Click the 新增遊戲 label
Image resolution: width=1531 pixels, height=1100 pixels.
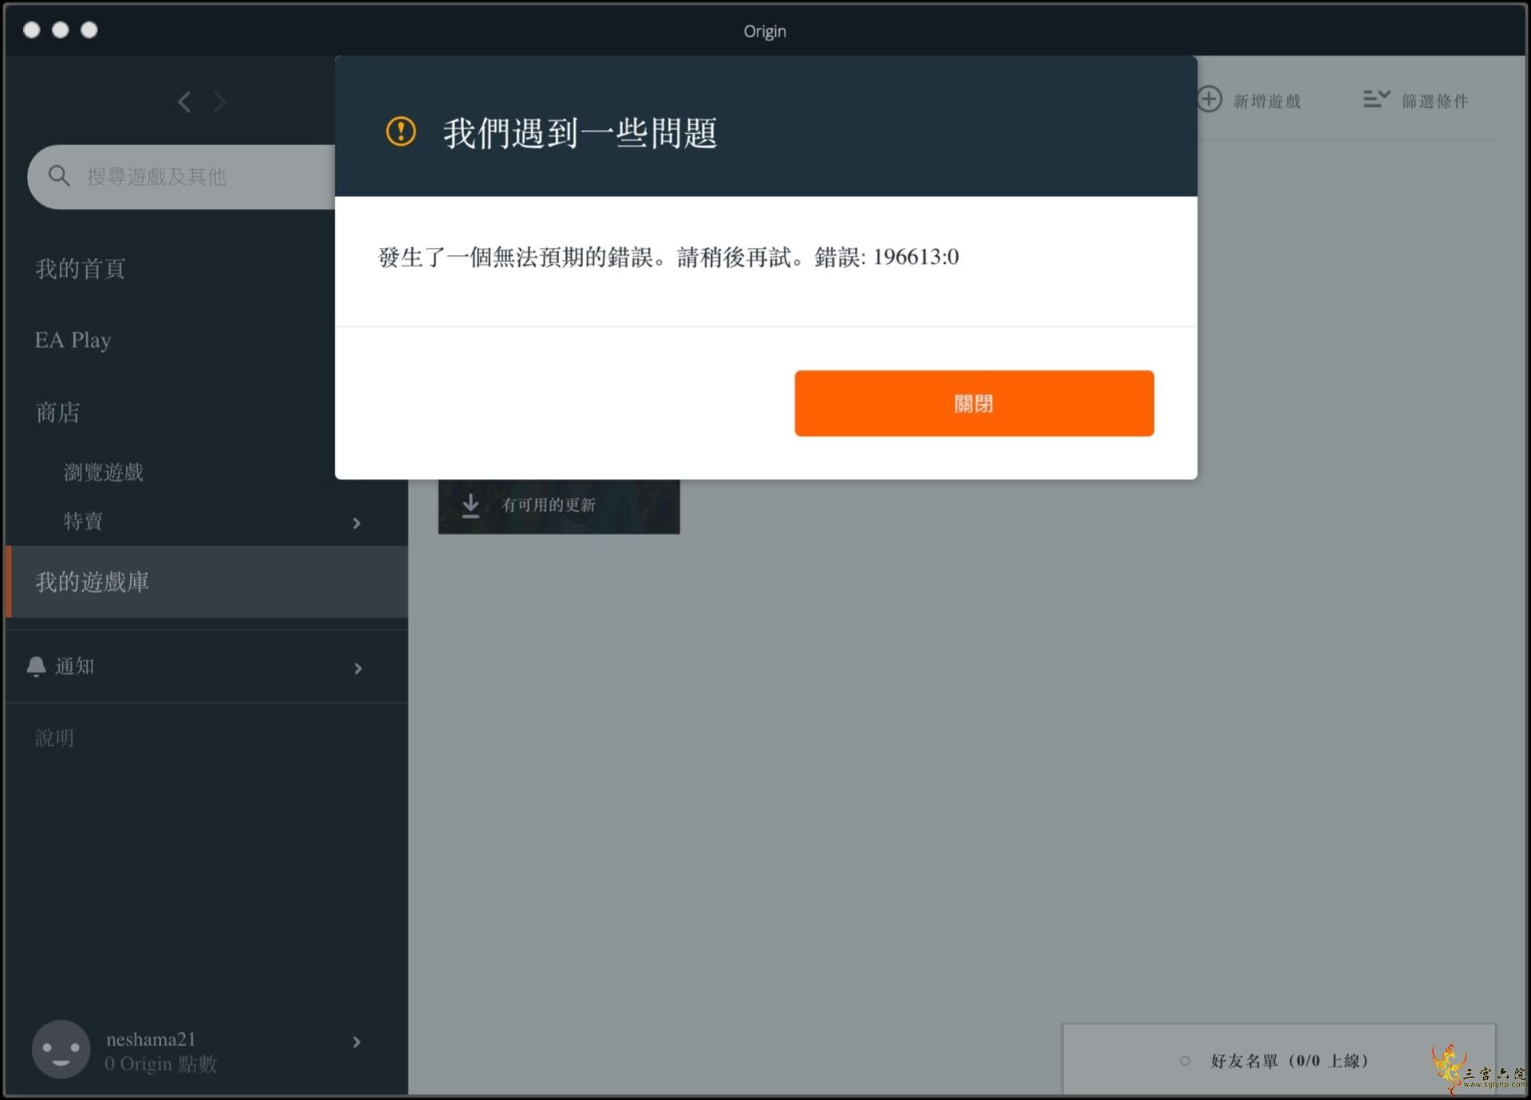(1267, 101)
